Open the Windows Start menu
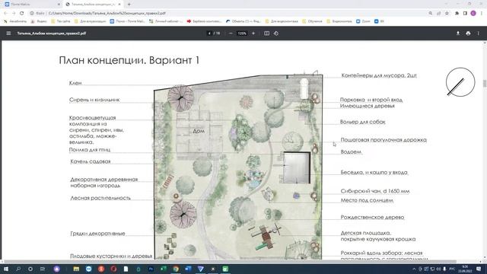Viewport: 487px width, 274px height. click(x=5, y=269)
